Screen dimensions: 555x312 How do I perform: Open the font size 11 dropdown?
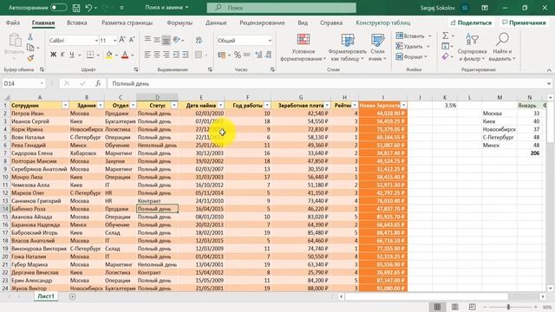[114, 41]
